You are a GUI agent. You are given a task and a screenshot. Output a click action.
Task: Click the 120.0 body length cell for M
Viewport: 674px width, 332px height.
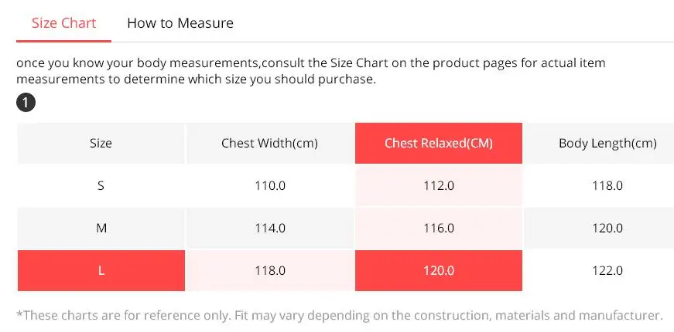607,228
